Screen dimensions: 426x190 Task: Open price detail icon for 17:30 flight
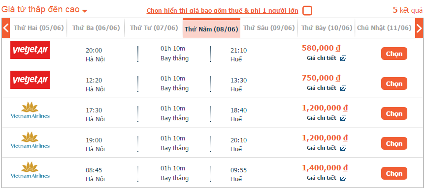tap(343, 118)
